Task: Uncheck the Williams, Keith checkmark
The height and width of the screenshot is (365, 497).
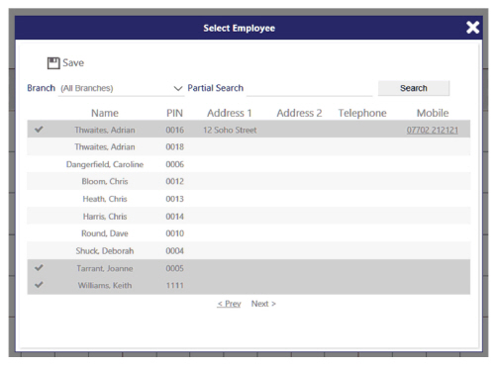Action: click(39, 285)
